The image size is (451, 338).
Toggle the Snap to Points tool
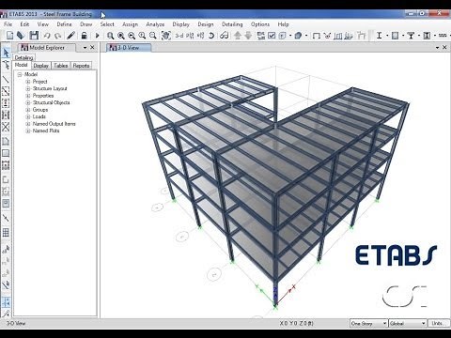tap(6, 302)
